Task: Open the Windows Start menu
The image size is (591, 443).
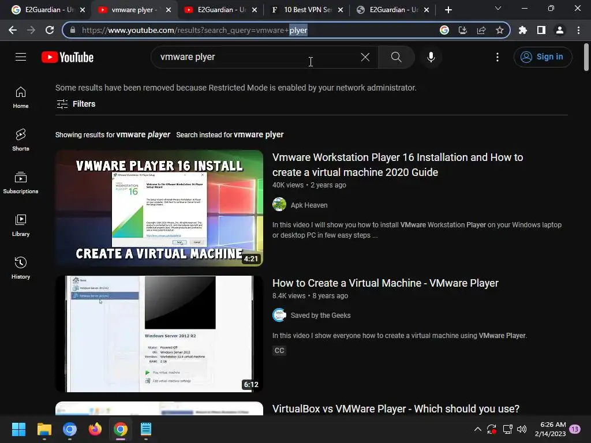Action: click(x=18, y=429)
